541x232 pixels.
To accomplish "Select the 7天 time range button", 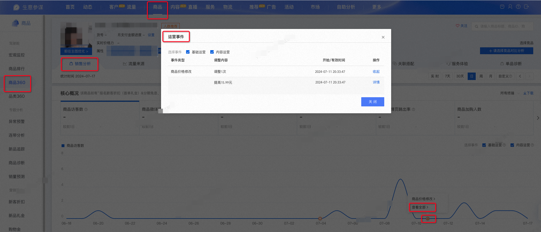I will [x=448, y=76].
